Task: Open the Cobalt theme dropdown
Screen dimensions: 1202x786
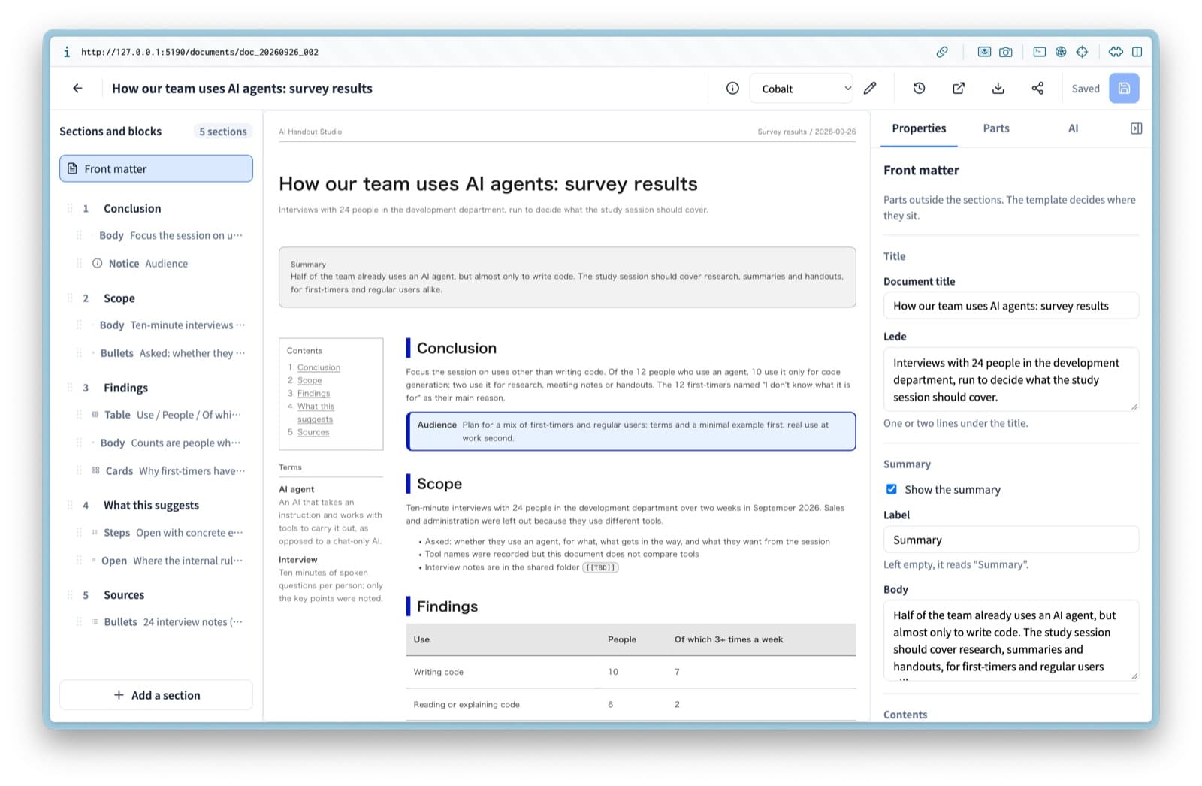Action: [802, 89]
